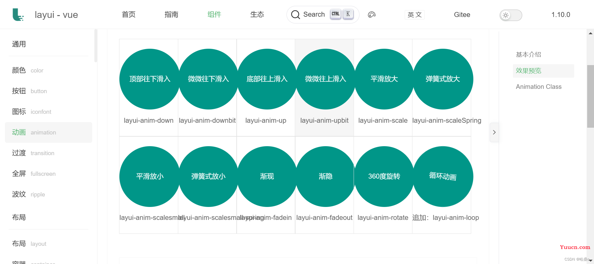Select the layui-anim-scale class text
The height and width of the screenshot is (264, 594).
point(383,120)
